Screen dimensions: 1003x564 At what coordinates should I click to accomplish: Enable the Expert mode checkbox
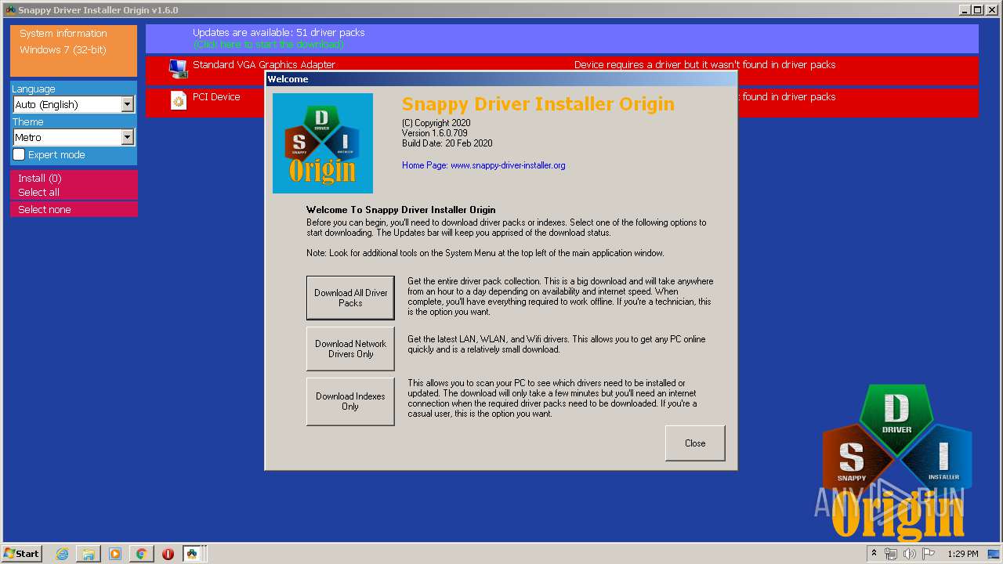(x=20, y=154)
